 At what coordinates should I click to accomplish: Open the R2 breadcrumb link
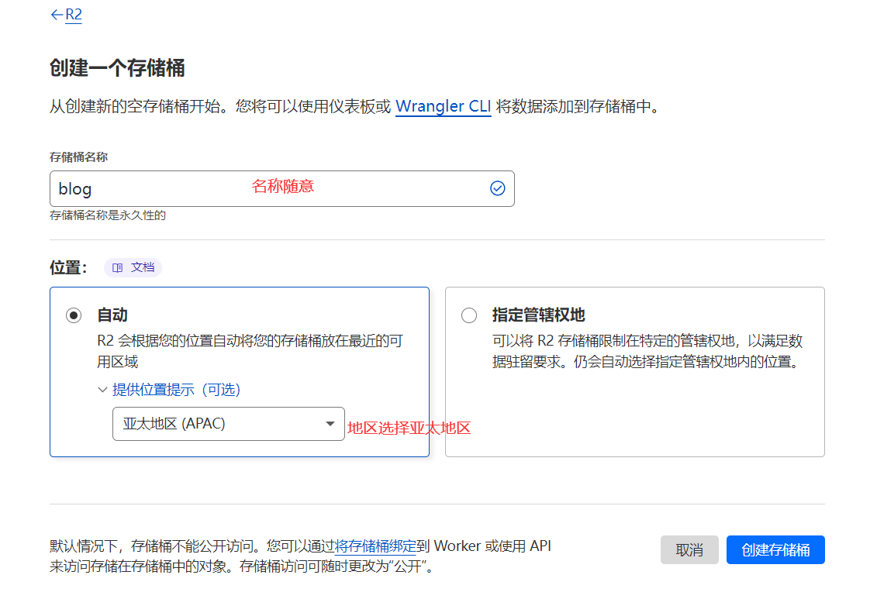74,15
